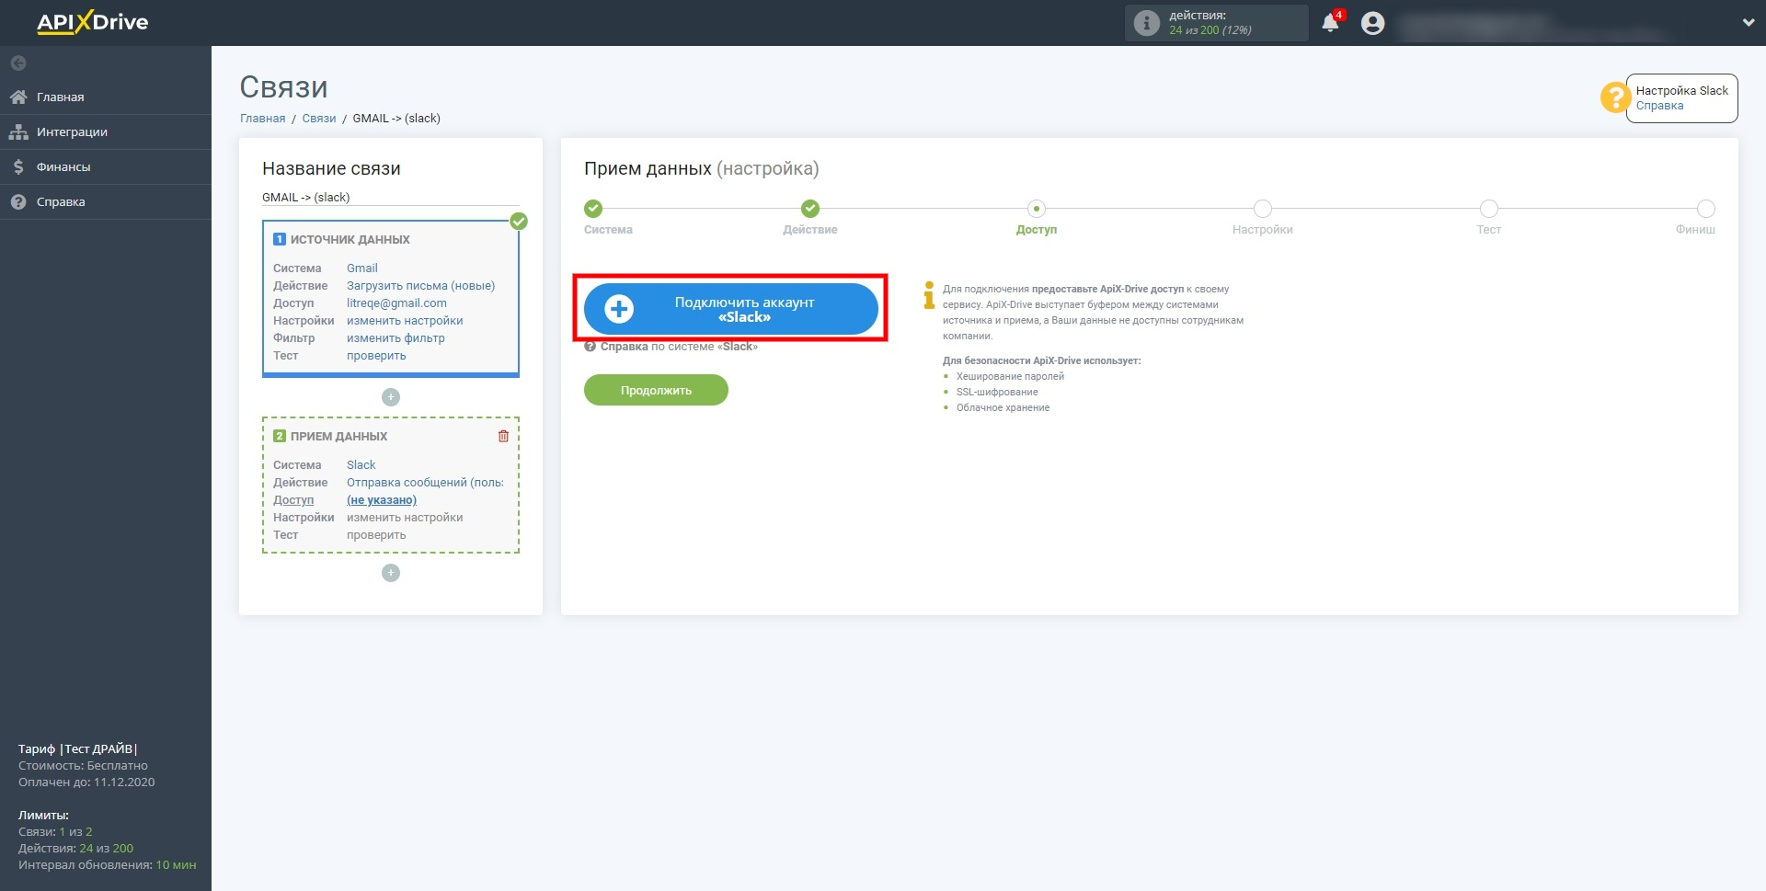Click the green Продолжить button
The height and width of the screenshot is (891, 1766).
[x=656, y=390]
